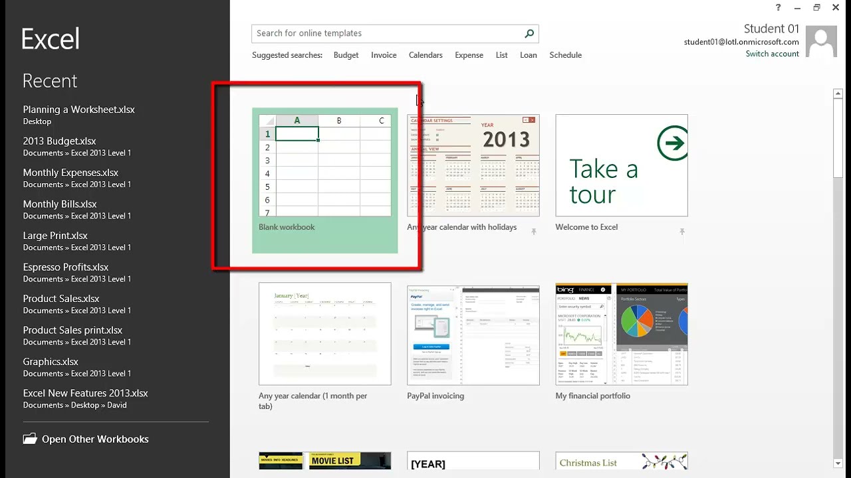This screenshot has height=478, width=851.
Task: Select the Budget suggested search
Action: tap(346, 55)
